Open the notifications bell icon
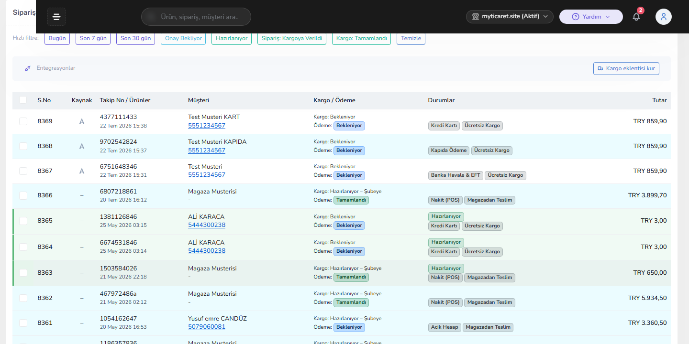This screenshot has width=689, height=344. (636, 17)
